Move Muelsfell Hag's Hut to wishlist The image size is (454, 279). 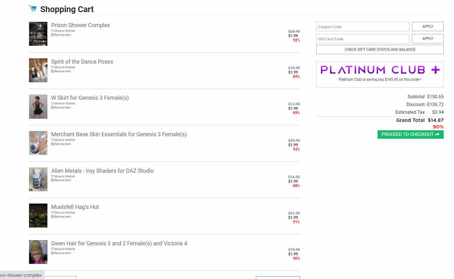[65, 213]
